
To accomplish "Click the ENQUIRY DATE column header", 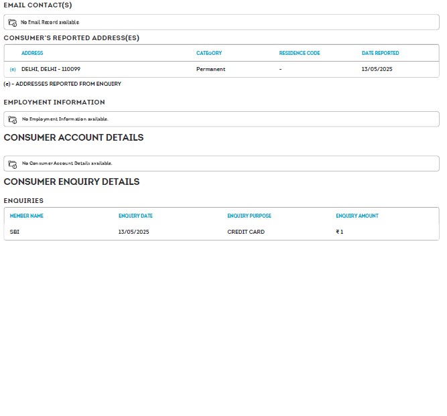I will click(135, 216).
